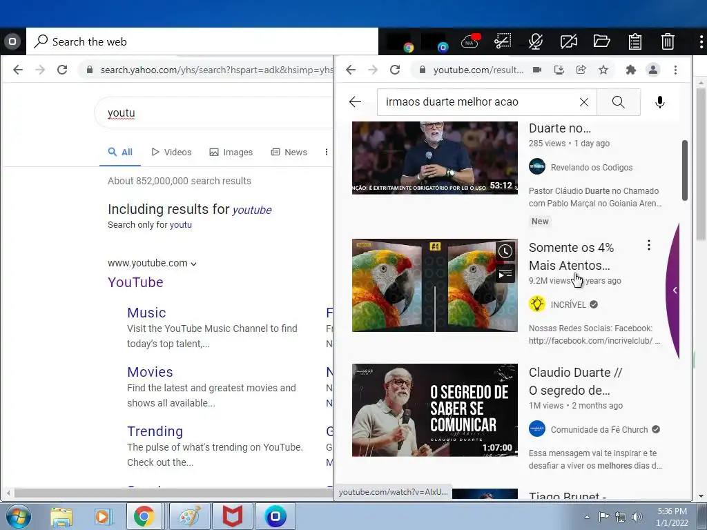
Task: Switch to the Images tab in Yahoo
Action: pos(231,153)
